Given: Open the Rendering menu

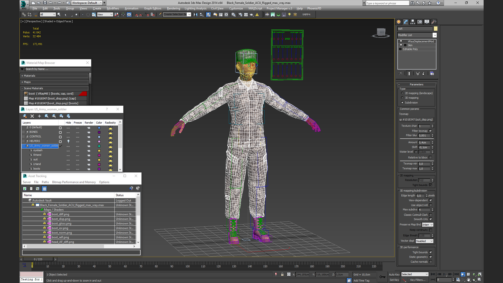Looking at the screenshot, I should [173, 9].
